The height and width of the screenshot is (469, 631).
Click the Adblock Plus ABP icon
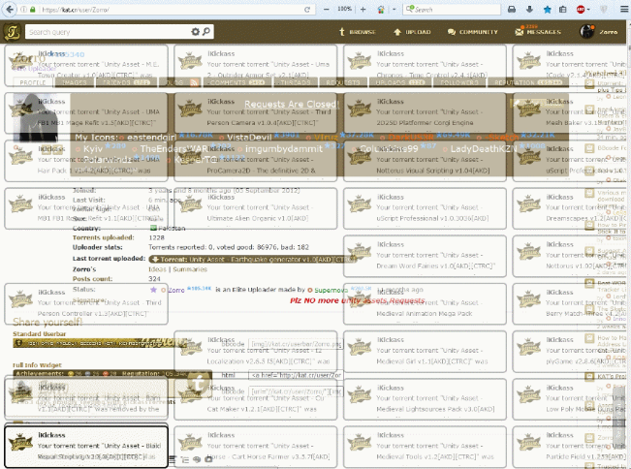click(x=581, y=10)
